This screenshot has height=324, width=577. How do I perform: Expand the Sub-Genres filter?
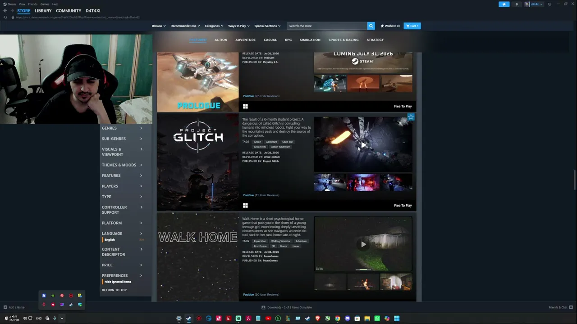122,139
